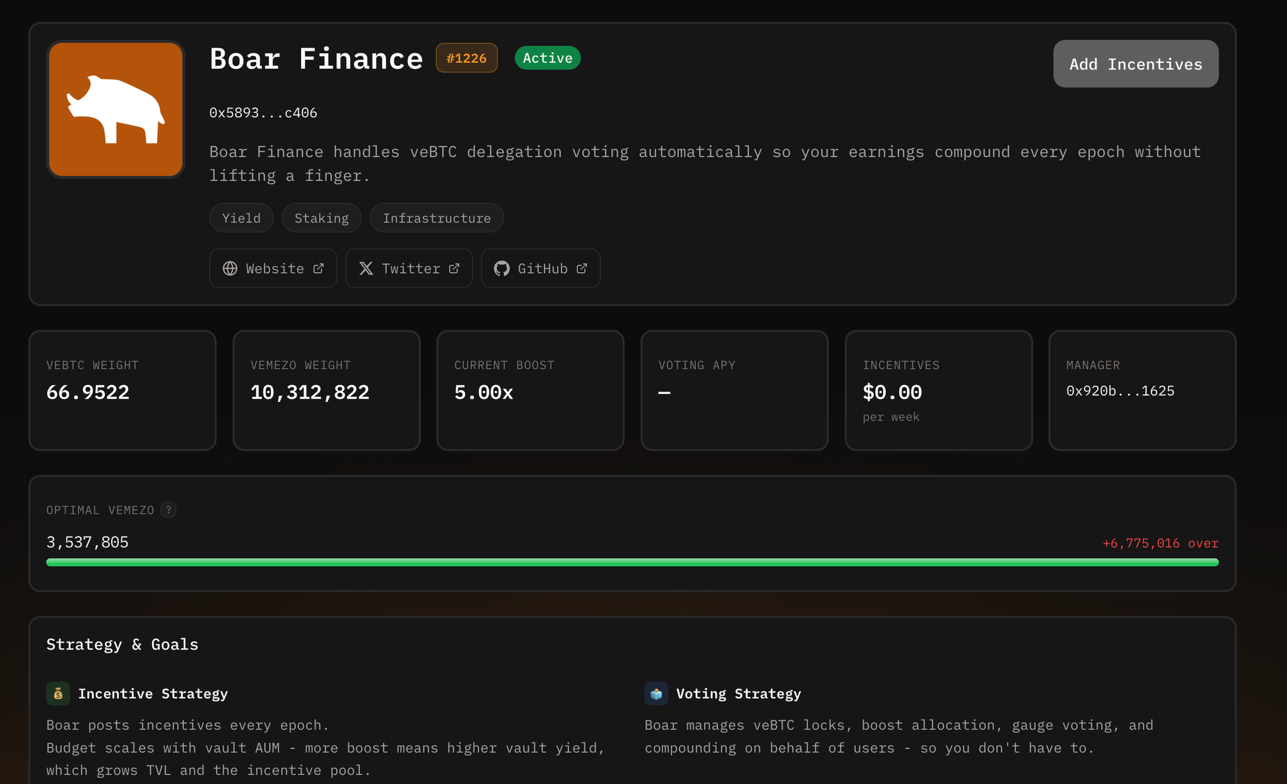Select the Staking tag
1287x784 pixels.
(x=321, y=218)
